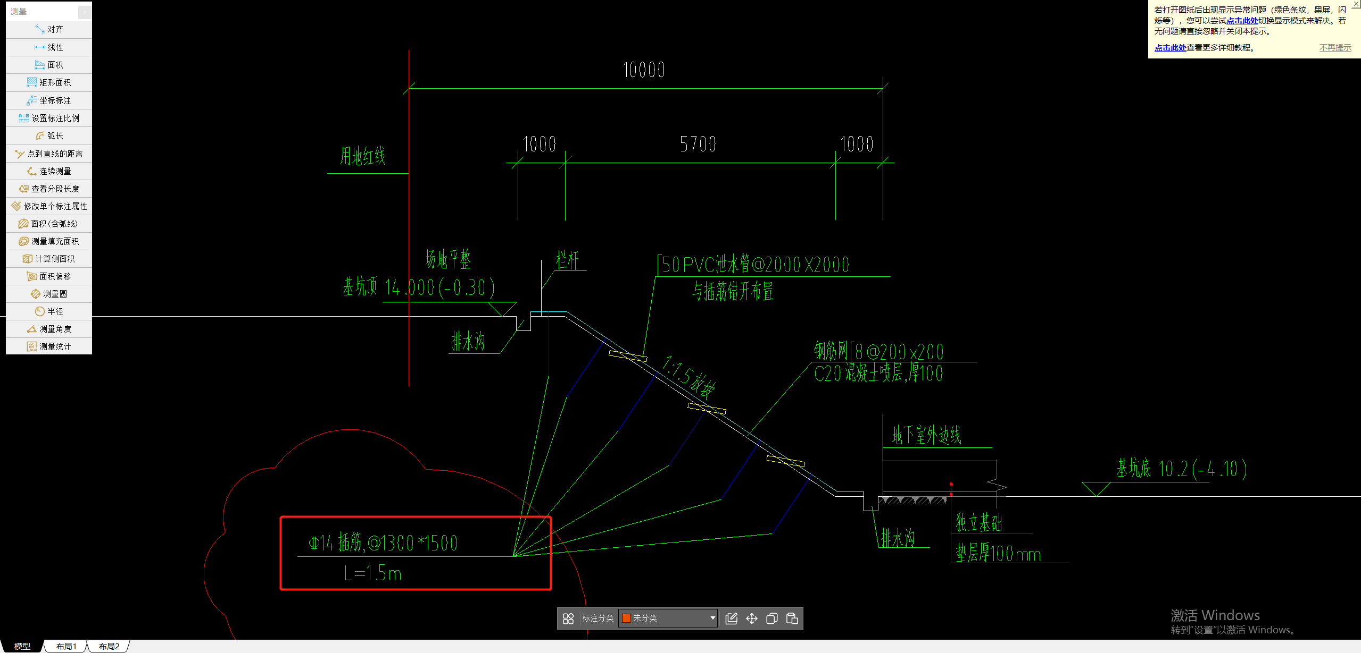Click the edit annotation icon in bottom bar
This screenshot has width=1361, height=653.
[x=732, y=618]
